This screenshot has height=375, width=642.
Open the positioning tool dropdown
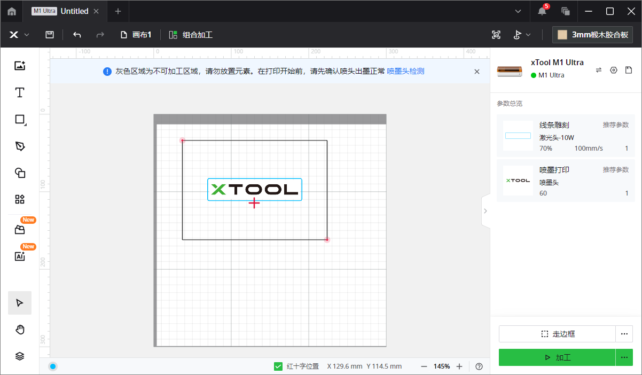[522, 35]
